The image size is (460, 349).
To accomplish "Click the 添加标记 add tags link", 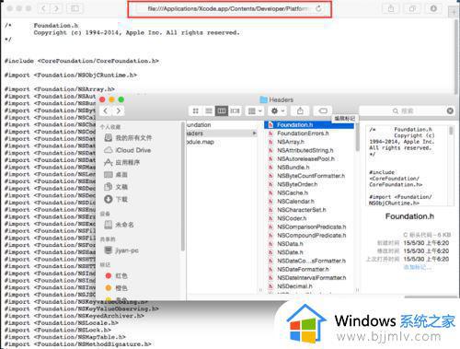I will click(x=418, y=267).
